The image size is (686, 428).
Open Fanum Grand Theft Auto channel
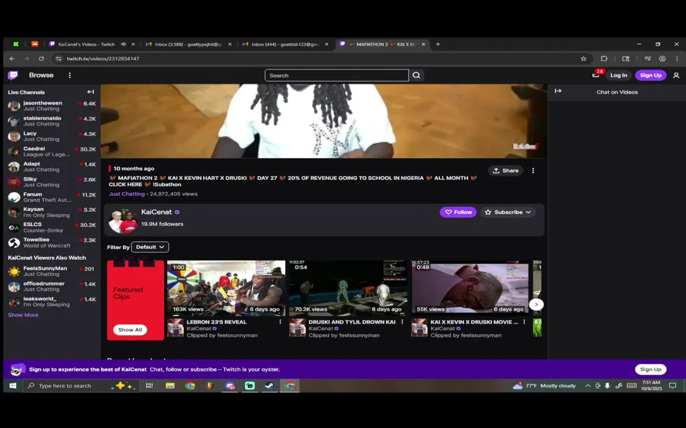pyautogui.click(x=52, y=197)
